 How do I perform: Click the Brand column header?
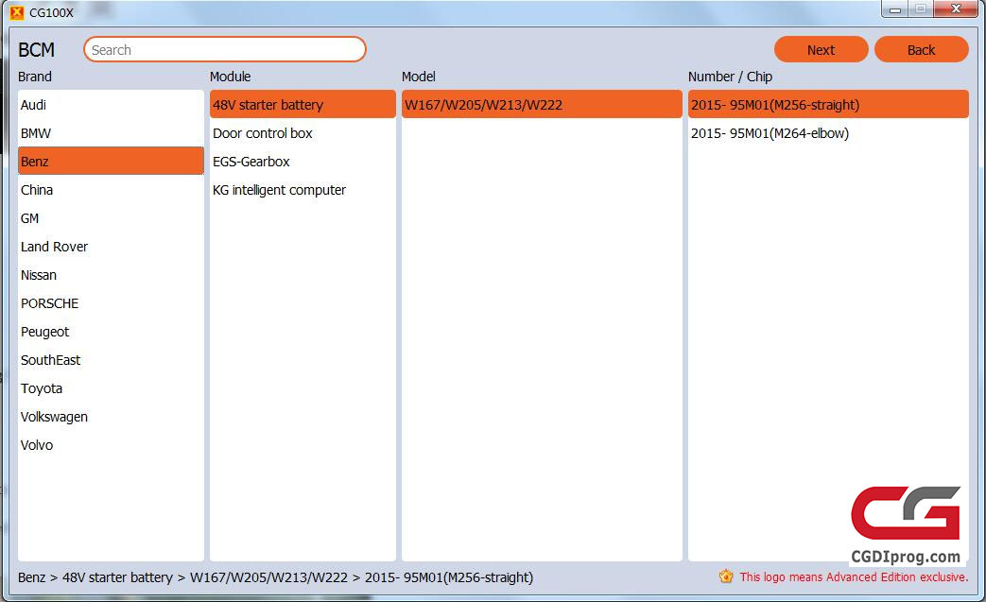35,76
